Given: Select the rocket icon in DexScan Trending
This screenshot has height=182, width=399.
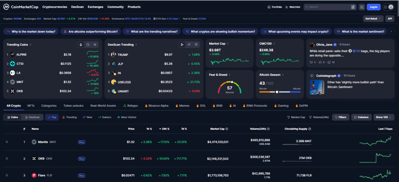Looking at the screenshot, I should click(189, 45).
